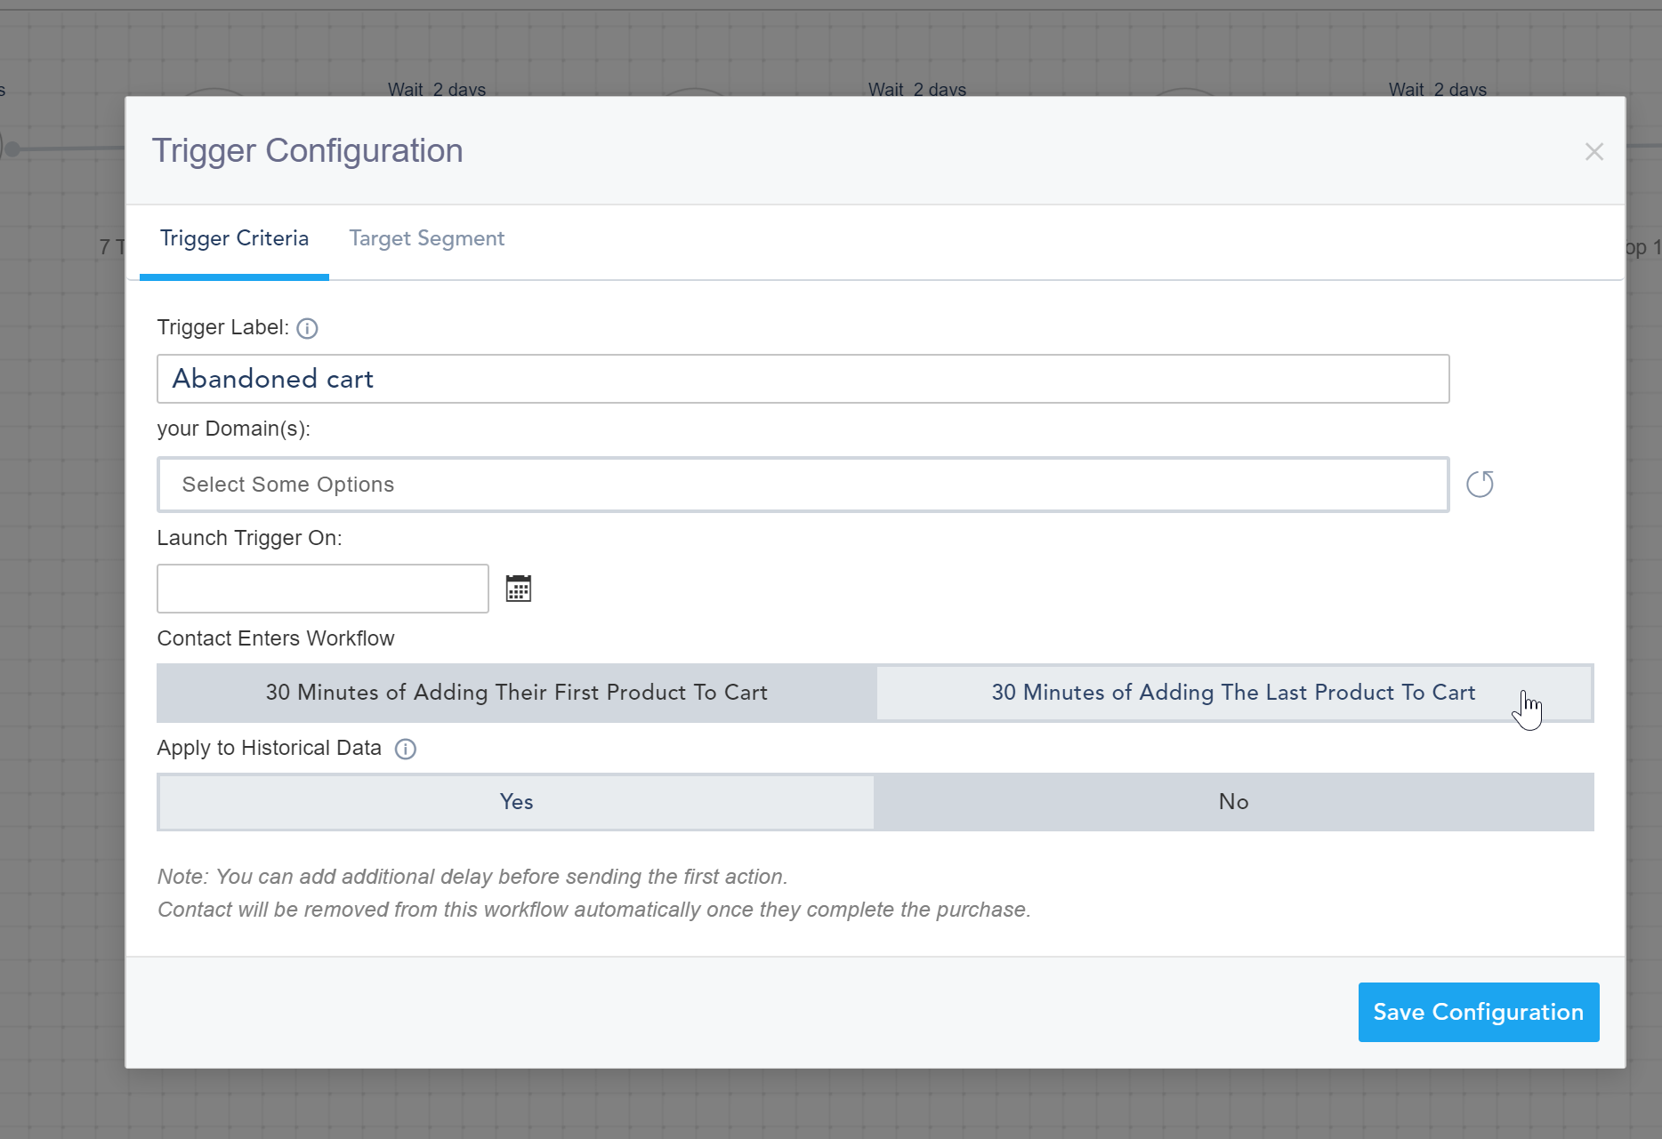
Task: Click the Save Configuration button
Action: tap(1478, 1012)
